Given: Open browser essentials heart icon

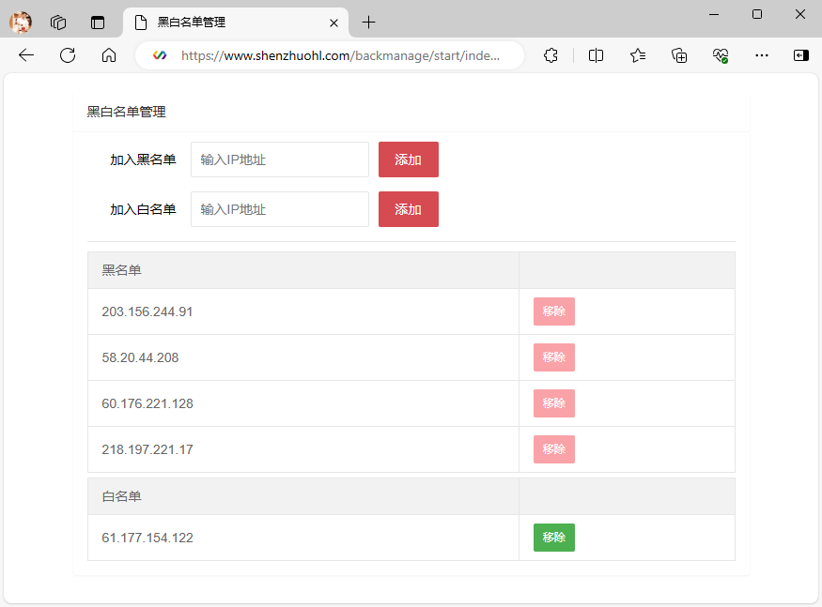Looking at the screenshot, I should 721,55.
